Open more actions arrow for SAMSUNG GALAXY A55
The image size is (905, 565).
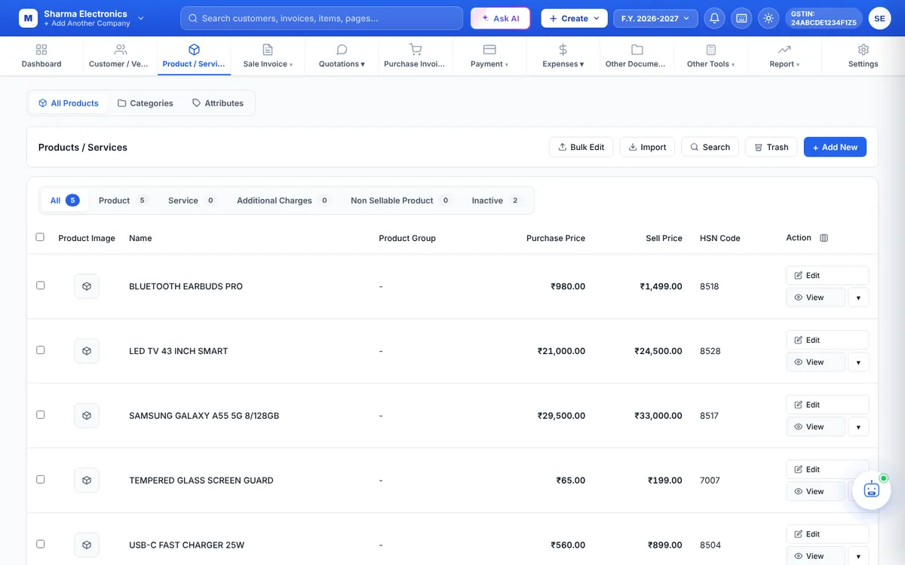click(858, 427)
